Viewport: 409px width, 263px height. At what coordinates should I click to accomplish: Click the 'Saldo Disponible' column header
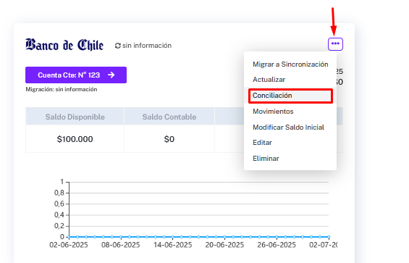coord(75,117)
